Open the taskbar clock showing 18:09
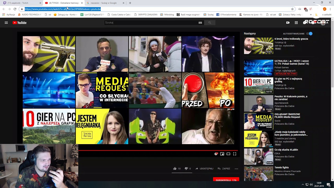Image resolution: width=334 pixels, height=188 pixels. [319, 185]
